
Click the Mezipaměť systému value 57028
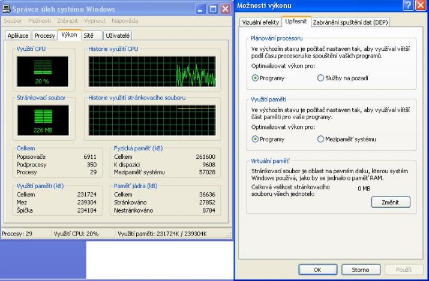tap(207, 173)
